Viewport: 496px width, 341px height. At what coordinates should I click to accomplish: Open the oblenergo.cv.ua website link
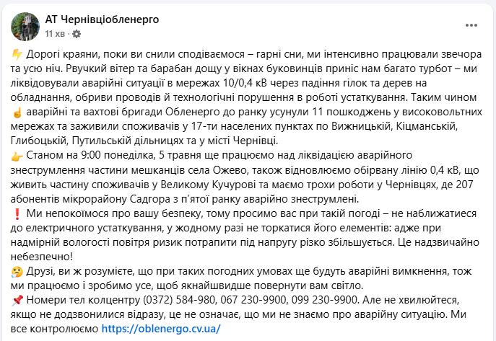click(x=160, y=328)
